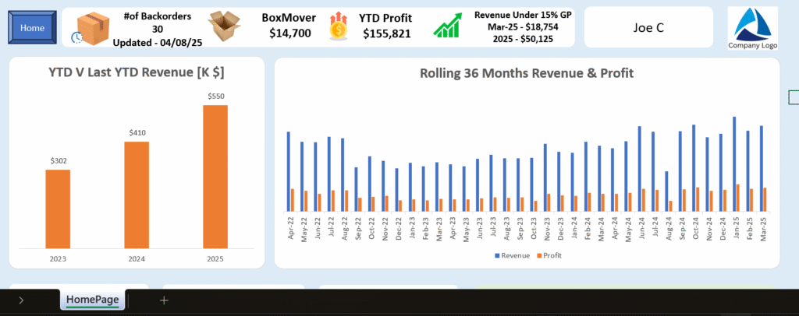Add a new sheet with plus icon
Screen dimensions: 799x316
pos(164,300)
